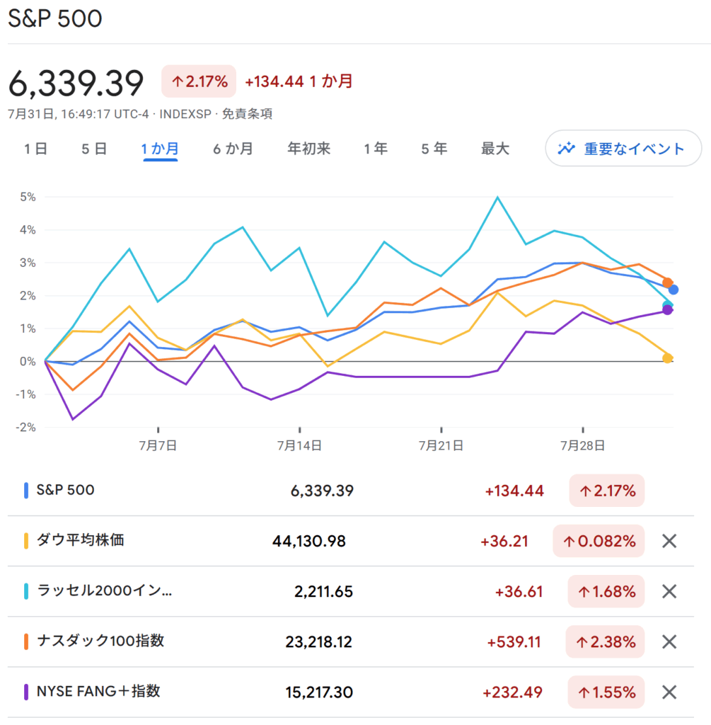Click the header ↑2.17% change badge
The width and height of the screenshot is (711, 725).
[x=199, y=81]
